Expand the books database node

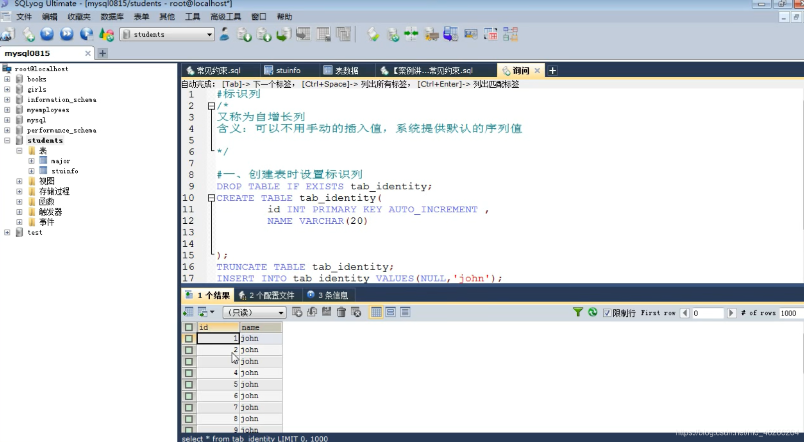pos(7,79)
